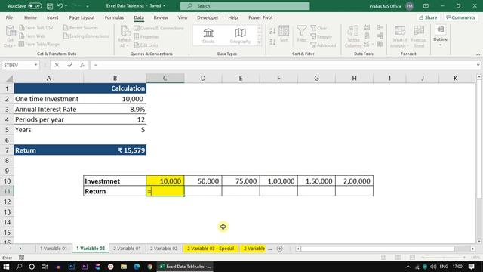Select cell with value 50,000
Screen dimensions: 483x272
203,181
